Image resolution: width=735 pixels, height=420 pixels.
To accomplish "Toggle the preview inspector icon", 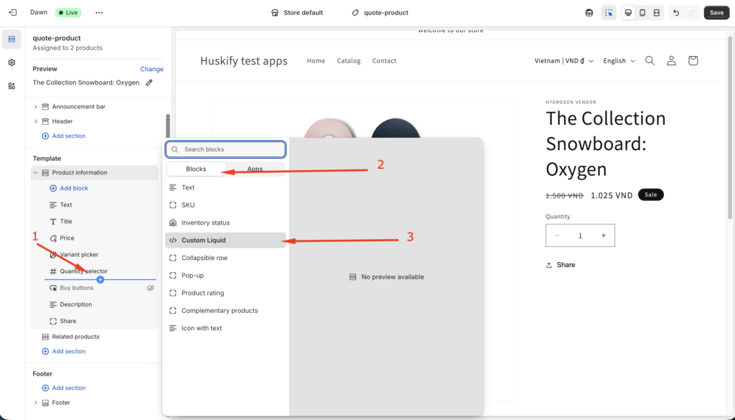I will (609, 13).
